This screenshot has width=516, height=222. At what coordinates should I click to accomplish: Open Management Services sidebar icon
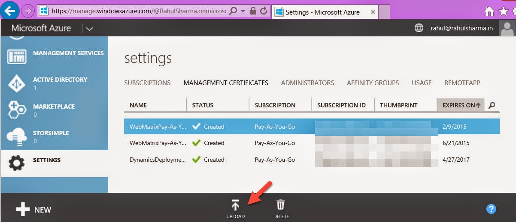pyautogui.click(x=17, y=56)
